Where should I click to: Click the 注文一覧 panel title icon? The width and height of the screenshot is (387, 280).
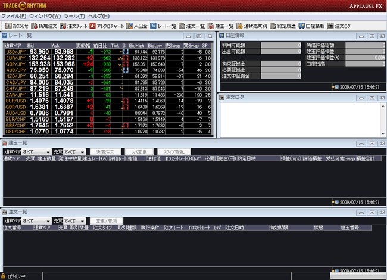click(x=4, y=212)
